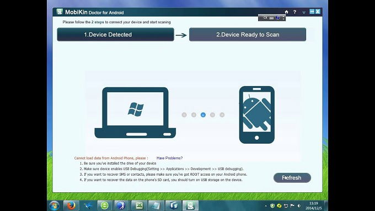Screen dimensions: 375x211
Task: Click the USB storage instruction line
Action: click(161, 180)
